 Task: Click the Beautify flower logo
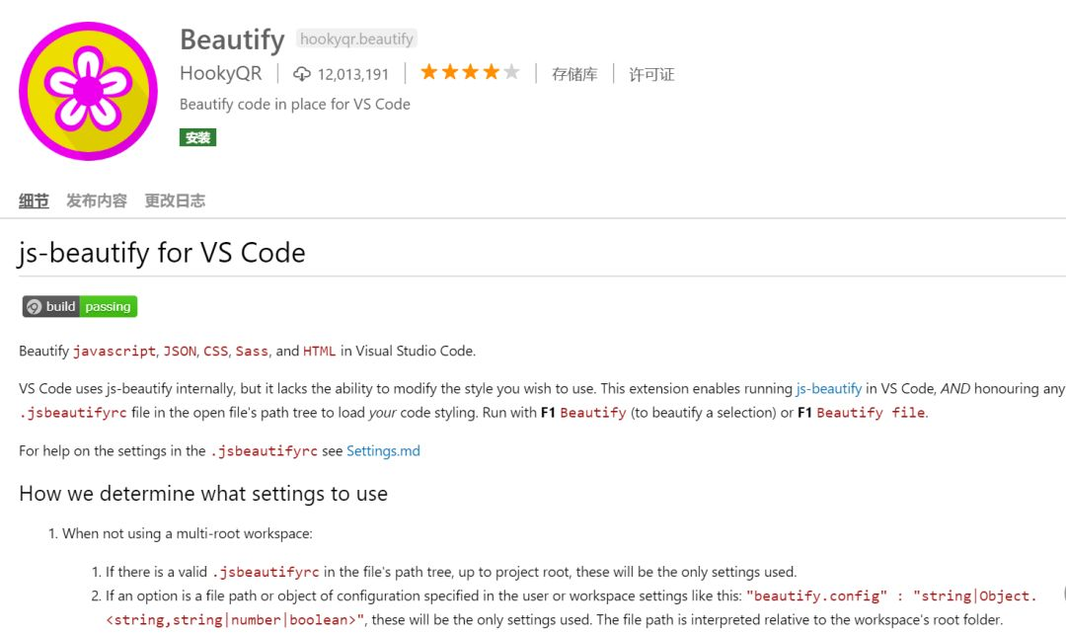pyautogui.click(x=88, y=91)
